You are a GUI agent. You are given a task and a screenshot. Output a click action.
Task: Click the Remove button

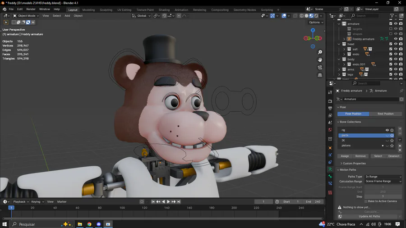click(360, 156)
